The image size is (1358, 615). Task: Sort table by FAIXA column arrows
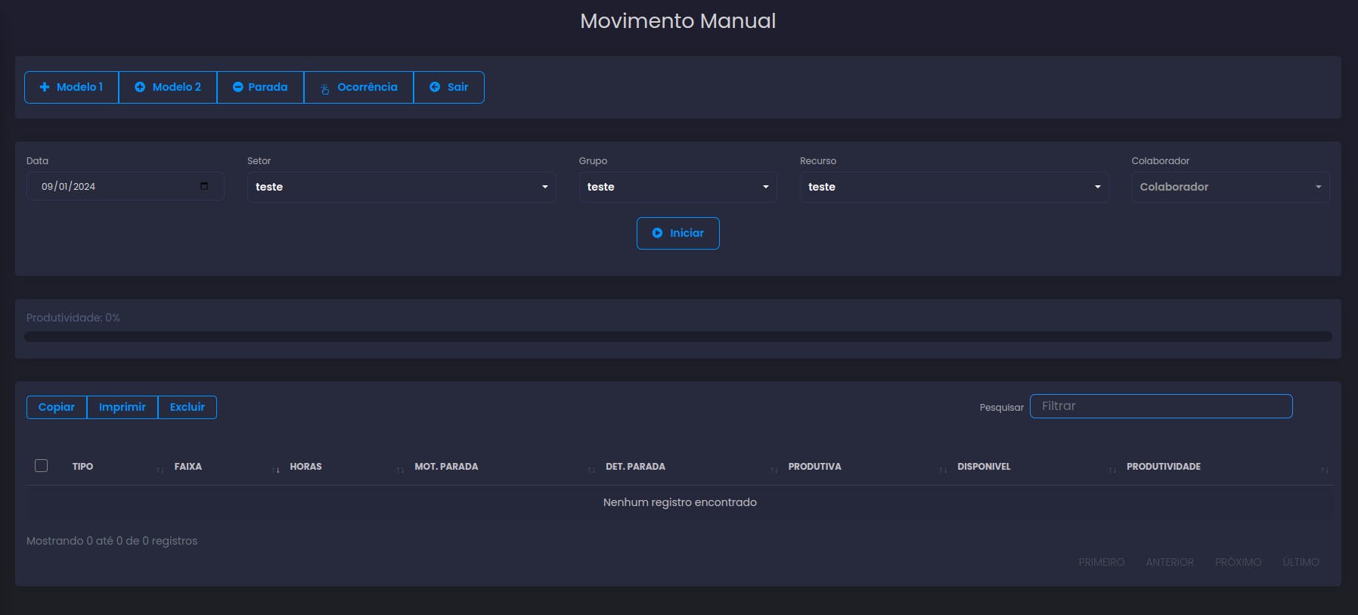[276, 470]
